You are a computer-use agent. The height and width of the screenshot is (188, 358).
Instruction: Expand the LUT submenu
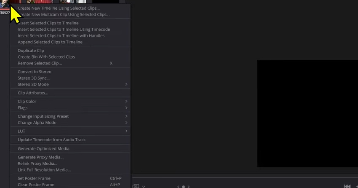click(70, 132)
